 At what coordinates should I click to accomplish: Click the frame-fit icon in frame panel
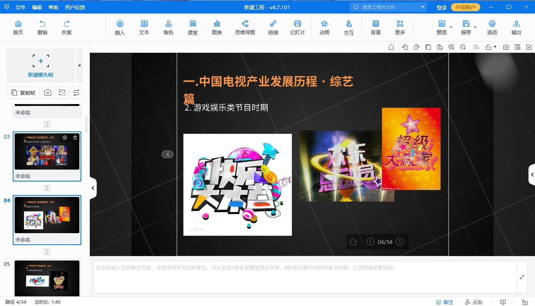62,92
